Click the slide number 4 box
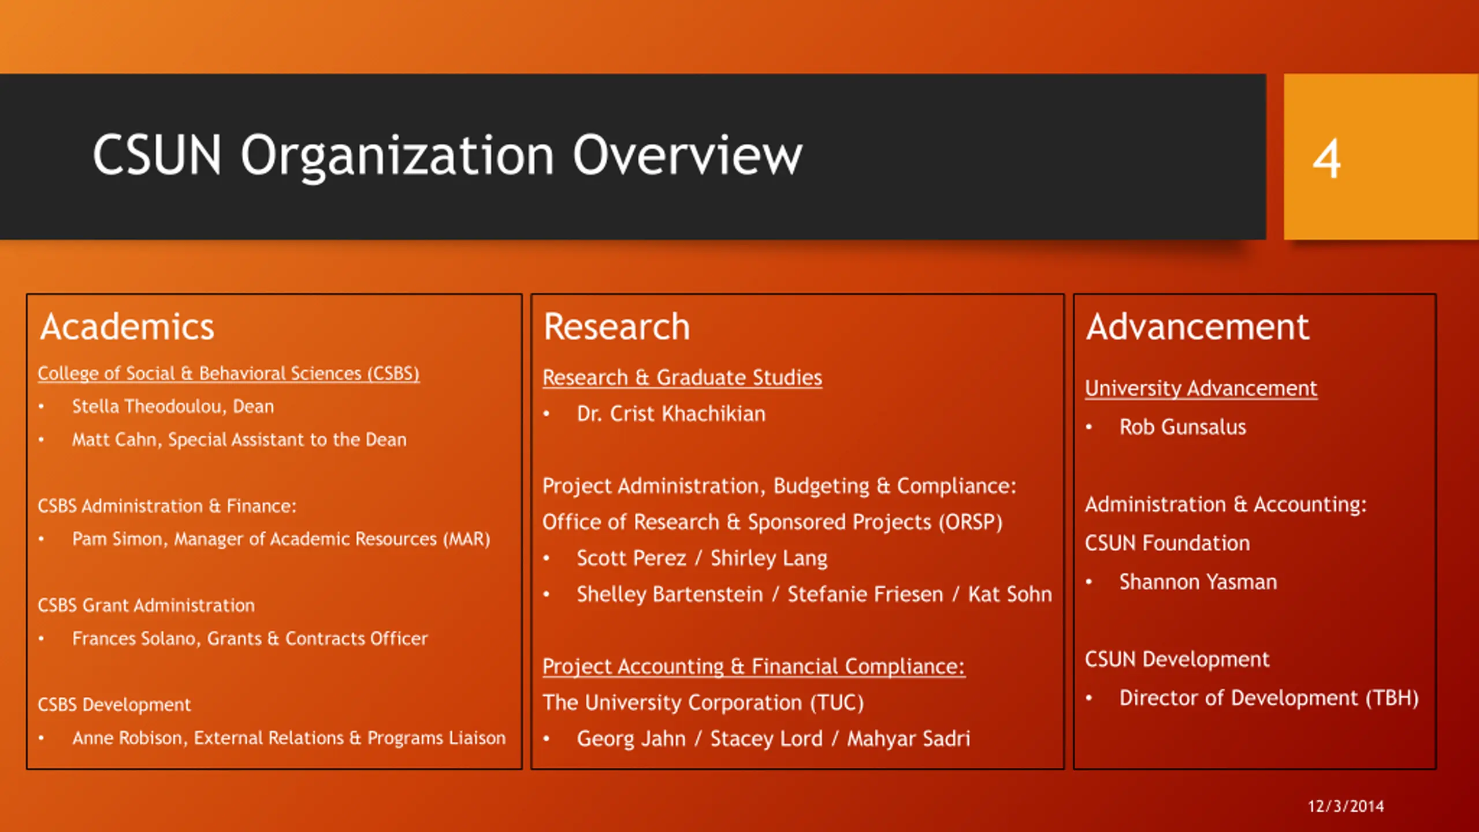 1381,157
